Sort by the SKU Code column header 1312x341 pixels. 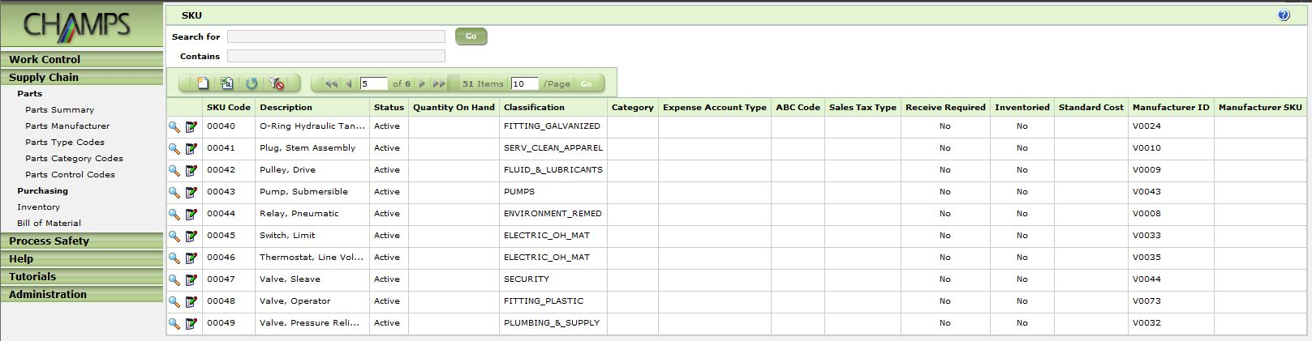(228, 107)
